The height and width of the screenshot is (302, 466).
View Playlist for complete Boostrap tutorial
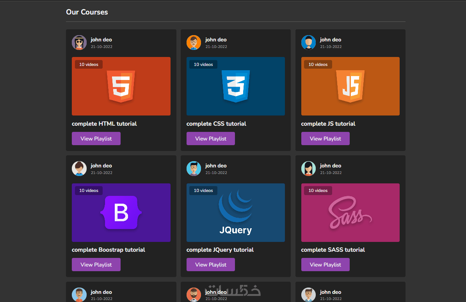[96, 265]
